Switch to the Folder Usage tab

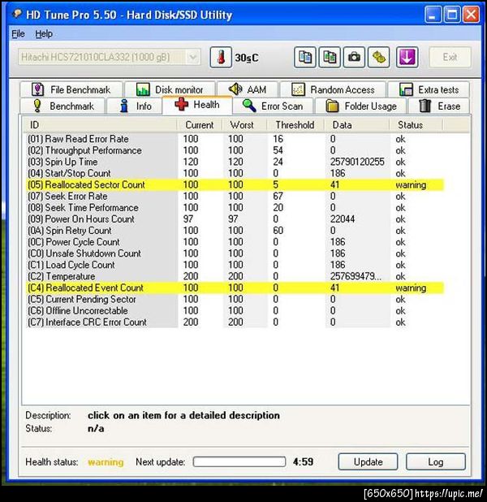[361, 106]
